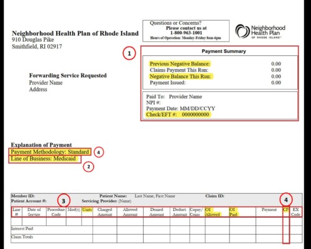Click the 'Neighborhood Health Plan of Rhode Island' heading
Image resolution: width=311 pixels, height=249 pixels.
pyautogui.click(x=75, y=33)
